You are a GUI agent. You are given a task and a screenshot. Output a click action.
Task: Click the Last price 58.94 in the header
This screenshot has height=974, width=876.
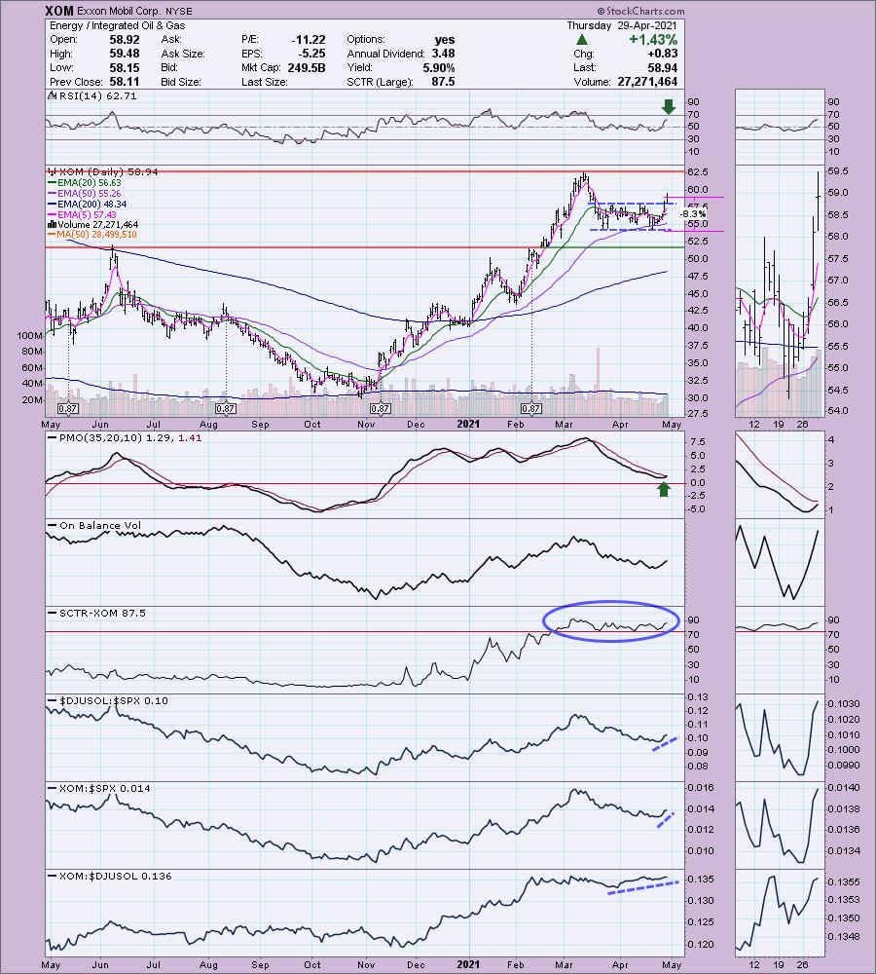663,68
